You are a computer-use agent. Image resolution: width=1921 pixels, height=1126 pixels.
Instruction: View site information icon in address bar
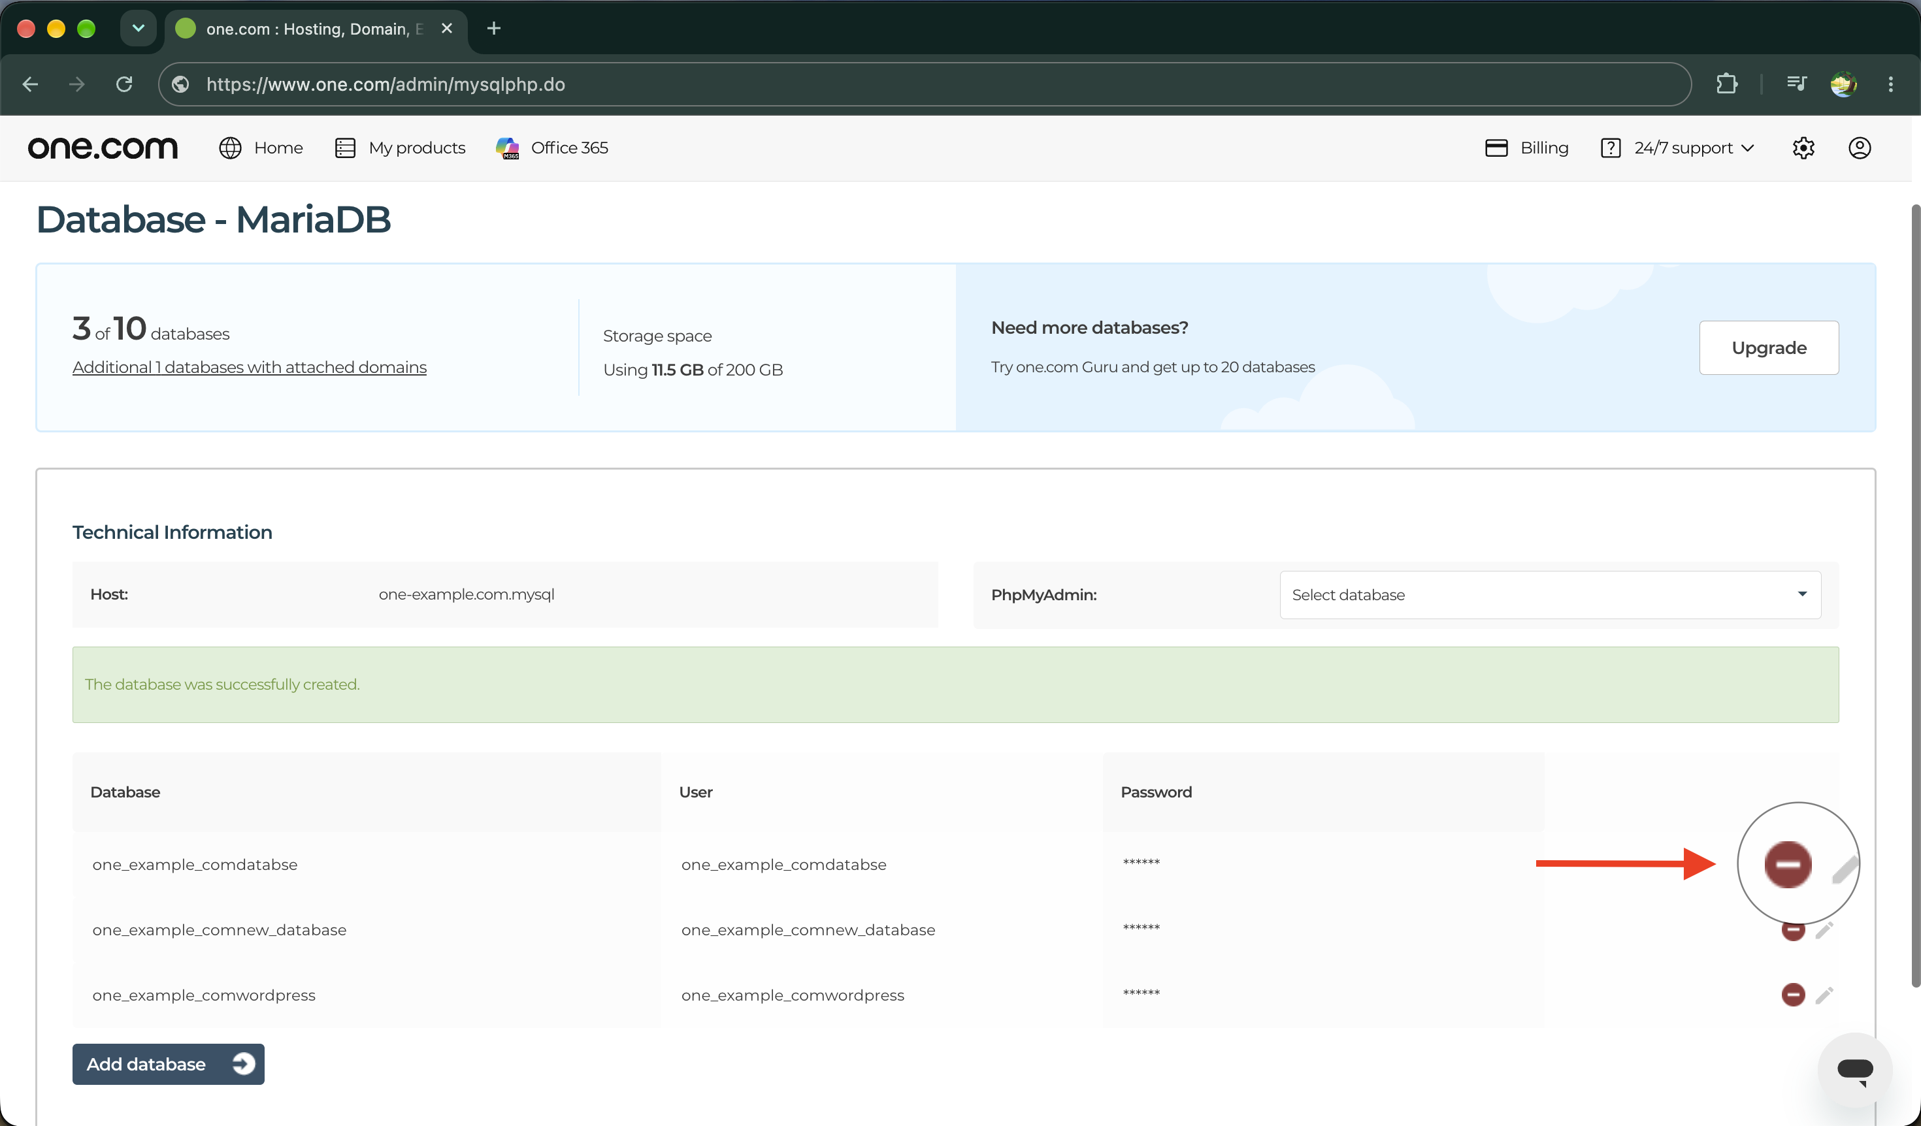point(180,84)
